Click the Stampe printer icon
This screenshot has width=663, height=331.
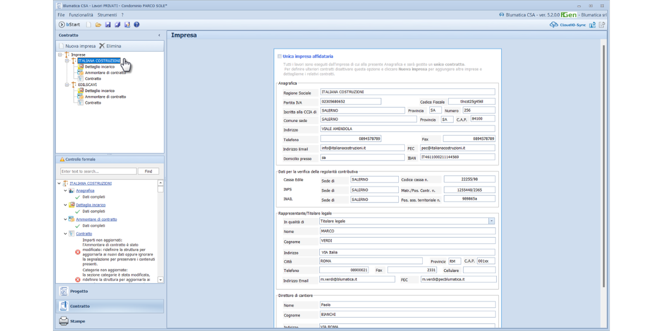[x=64, y=321]
